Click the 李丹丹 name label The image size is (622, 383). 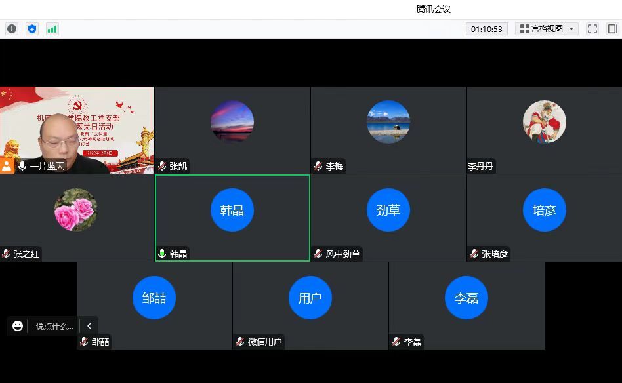tap(480, 167)
